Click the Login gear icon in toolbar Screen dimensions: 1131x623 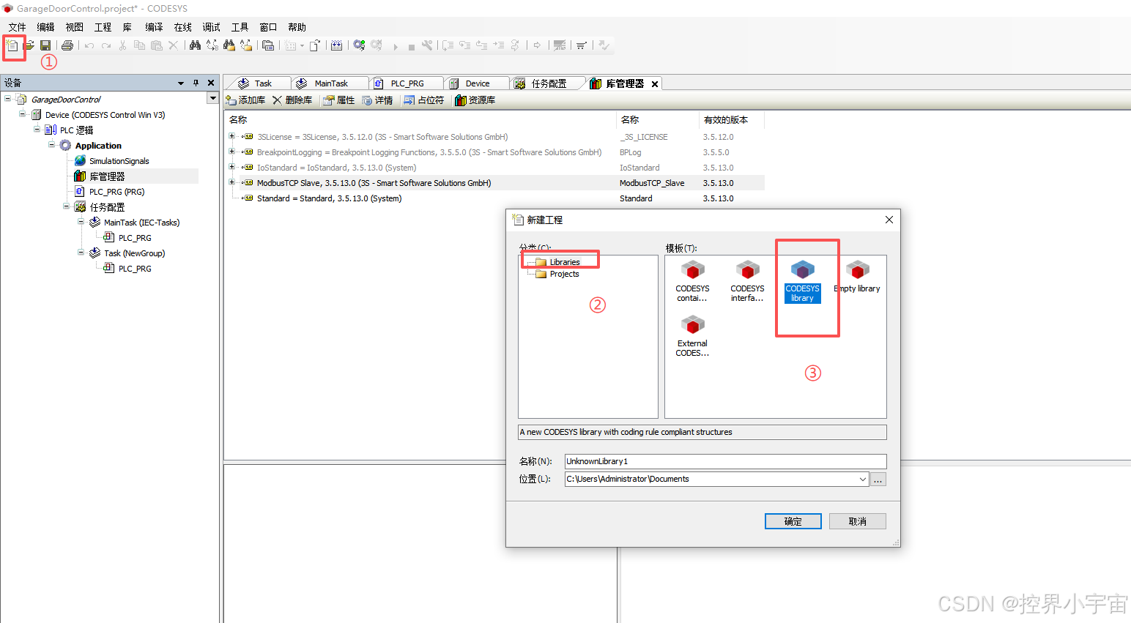[x=359, y=45]
